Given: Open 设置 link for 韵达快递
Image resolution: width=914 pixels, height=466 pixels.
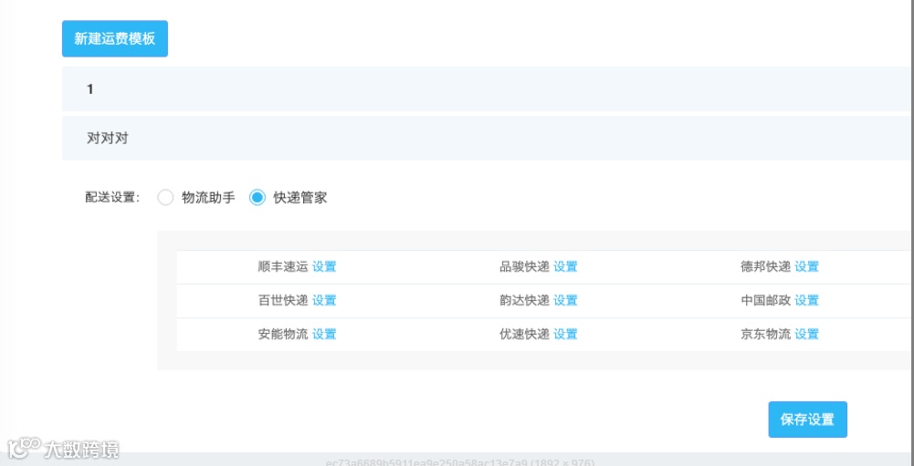Looking at the screenshot, I should (x=565, y=301).
